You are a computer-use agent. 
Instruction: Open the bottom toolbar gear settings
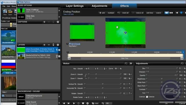click(87, 103)
